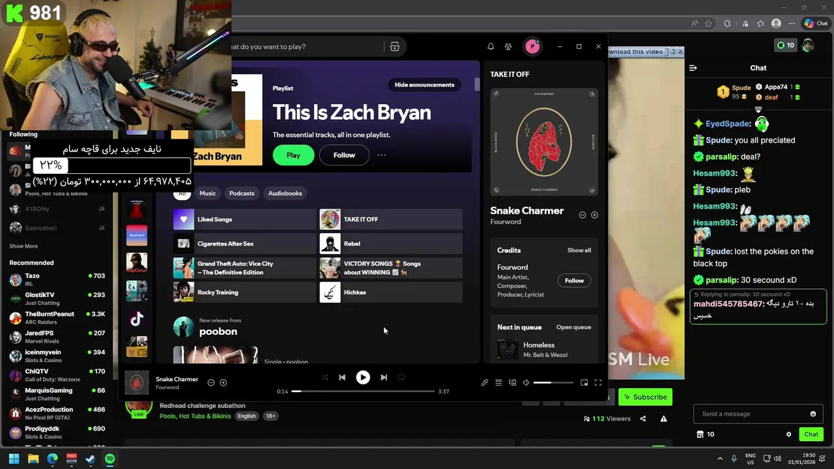Open the TAKE IT OFF tile

(391, 220)
